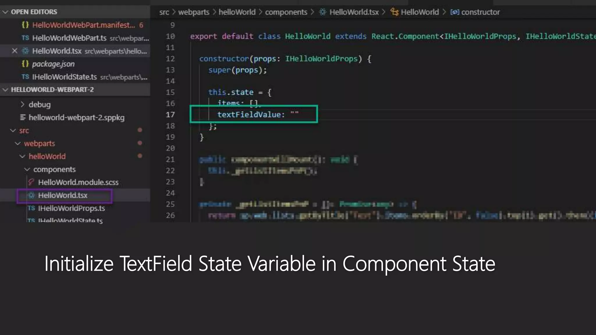Viewport: 596px width, 335px height.
Task: Click the file icon of helloworld-webpart-2.sppkg
Action: tap(23, 117)
